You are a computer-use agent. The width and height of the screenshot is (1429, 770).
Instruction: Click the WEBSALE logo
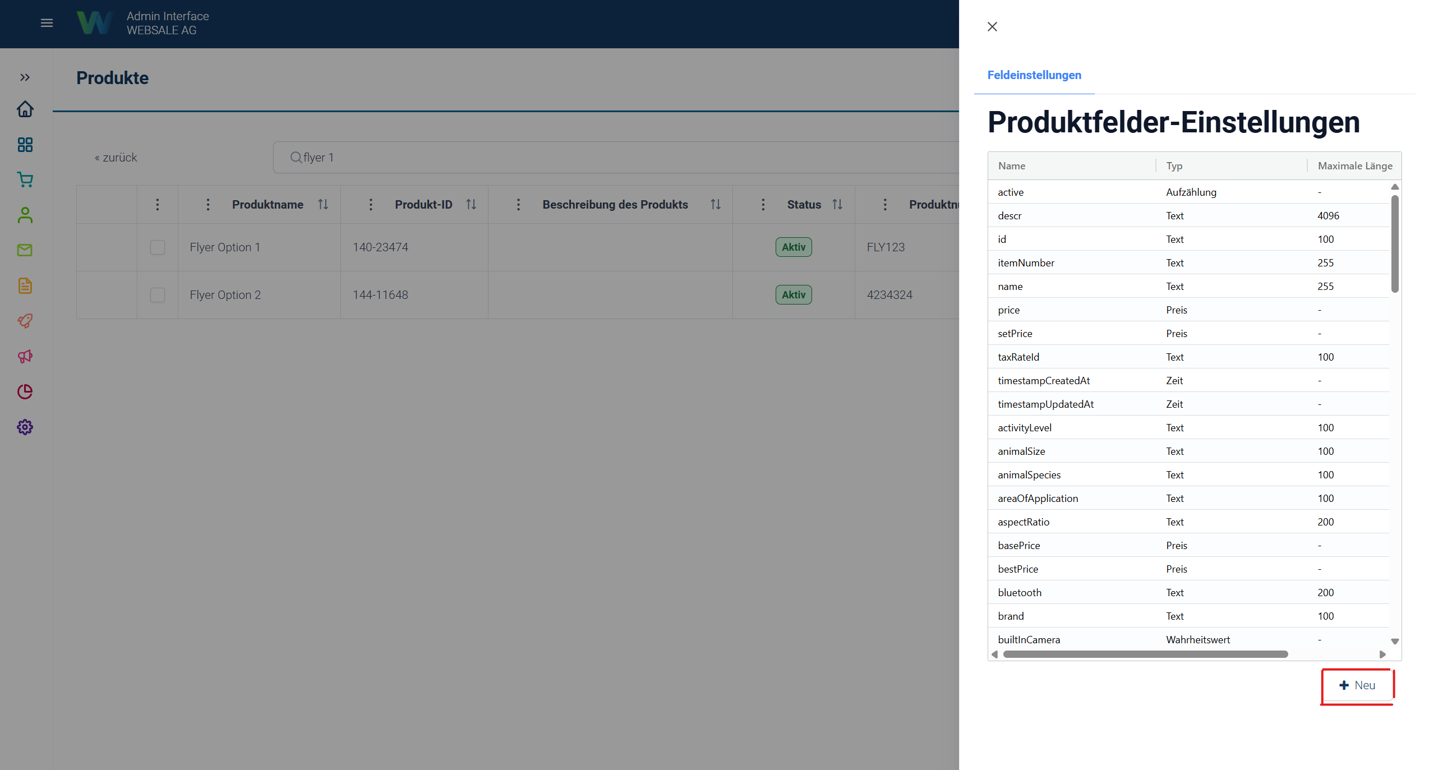click(95, 23)
